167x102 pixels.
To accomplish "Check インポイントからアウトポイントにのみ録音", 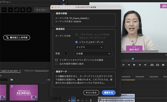I will click(56, 60).
